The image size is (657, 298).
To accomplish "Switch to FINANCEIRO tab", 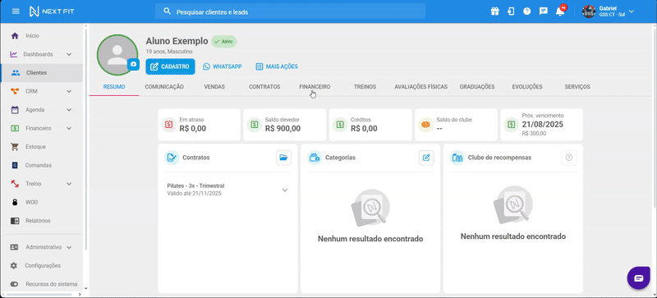I will click(x=315, y=87).
